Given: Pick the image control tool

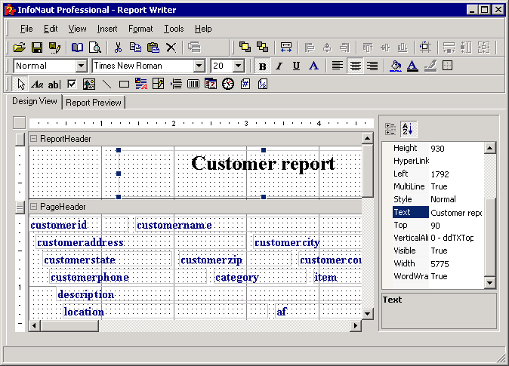Looking at the screenshot, I should pos(89,85).
